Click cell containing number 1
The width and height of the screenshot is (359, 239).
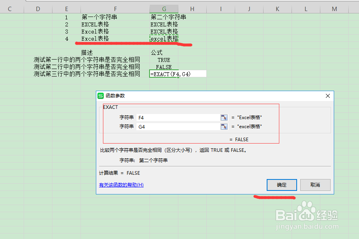(66, 17)
